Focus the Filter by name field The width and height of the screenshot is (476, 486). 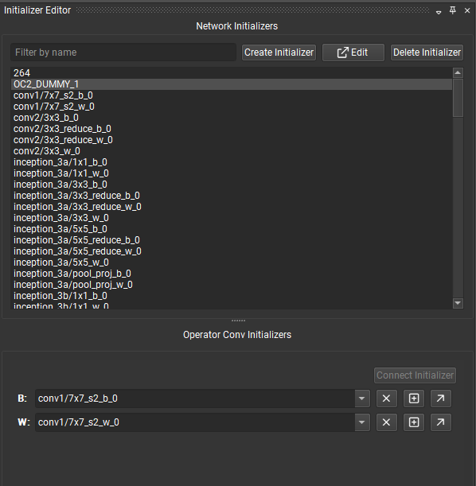[x=123, y=52]
